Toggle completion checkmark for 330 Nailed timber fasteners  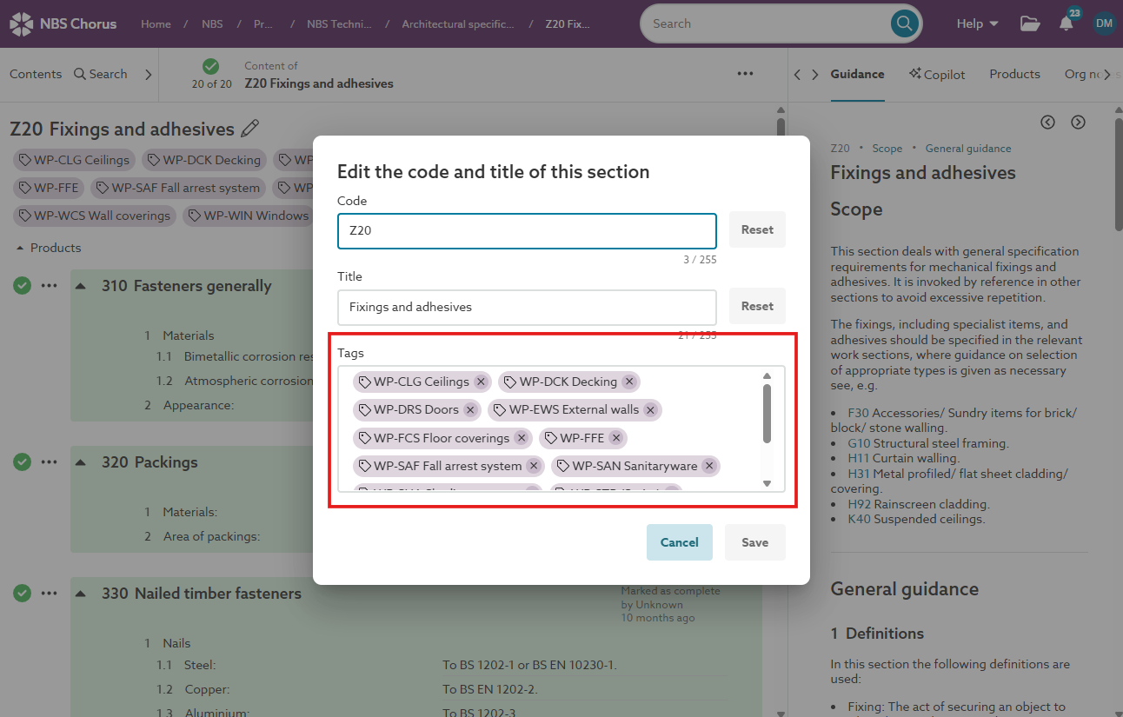tap(22, 593)
